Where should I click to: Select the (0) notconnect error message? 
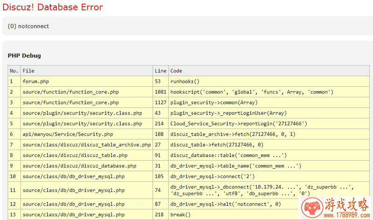[28, 26]
